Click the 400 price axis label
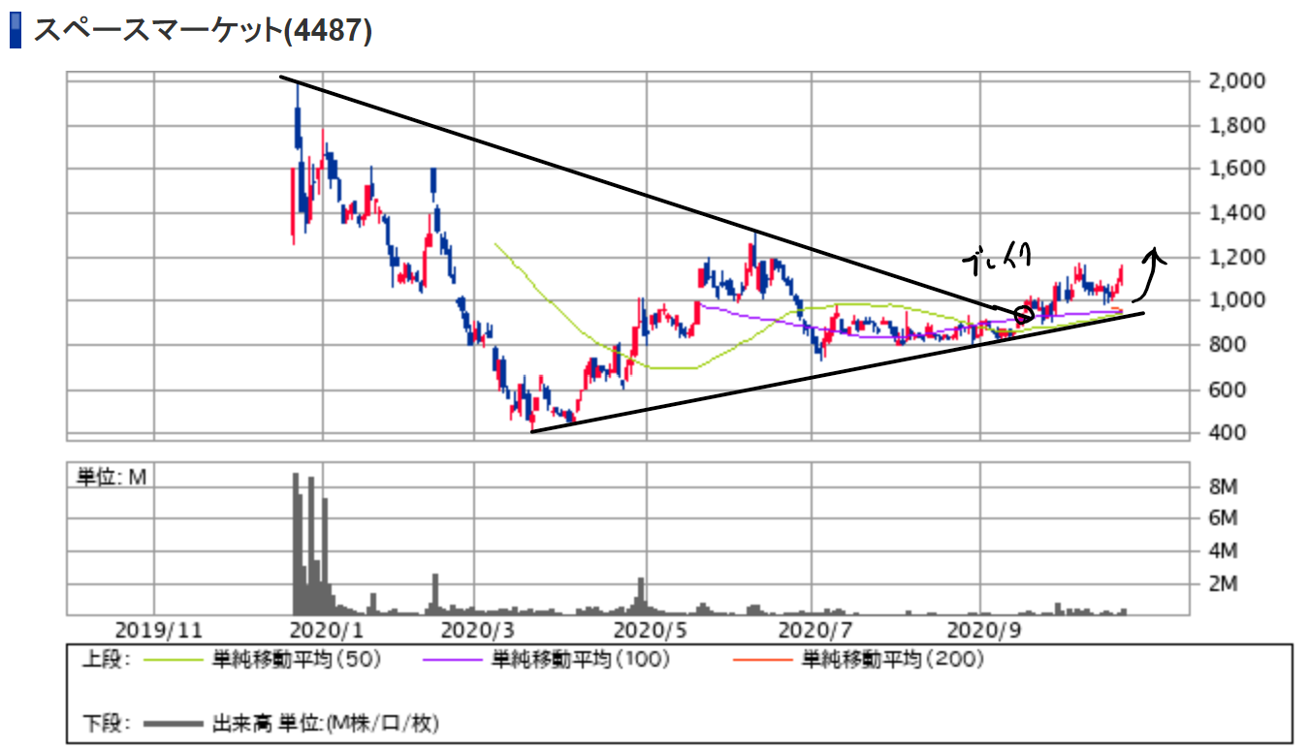The height and width of the screenshot is (750, 1309). pyautogui.click(x=1226, y=432)
